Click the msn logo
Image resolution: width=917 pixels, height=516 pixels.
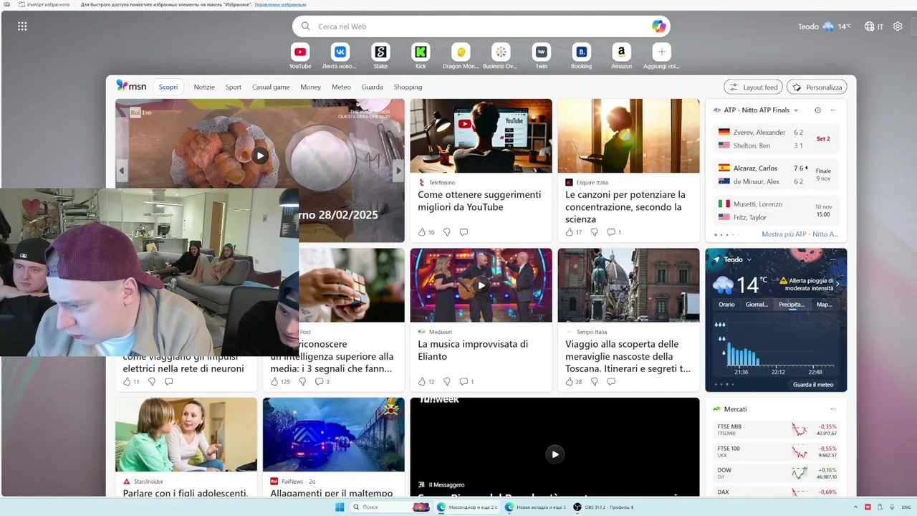tap(131, 86)
